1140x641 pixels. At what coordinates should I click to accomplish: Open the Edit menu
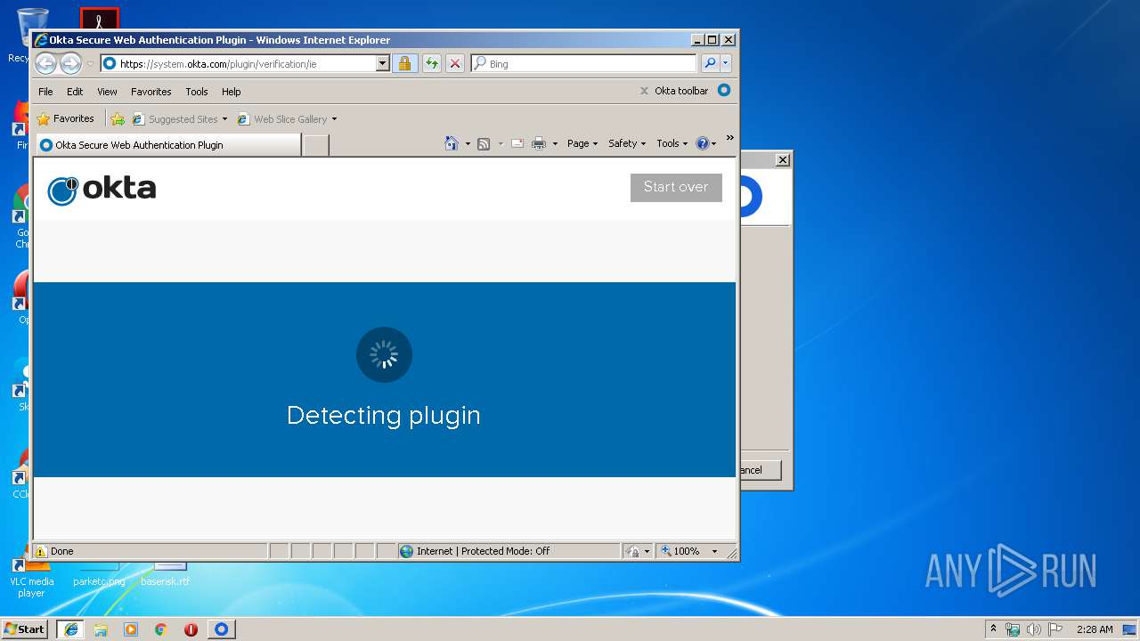75,92
